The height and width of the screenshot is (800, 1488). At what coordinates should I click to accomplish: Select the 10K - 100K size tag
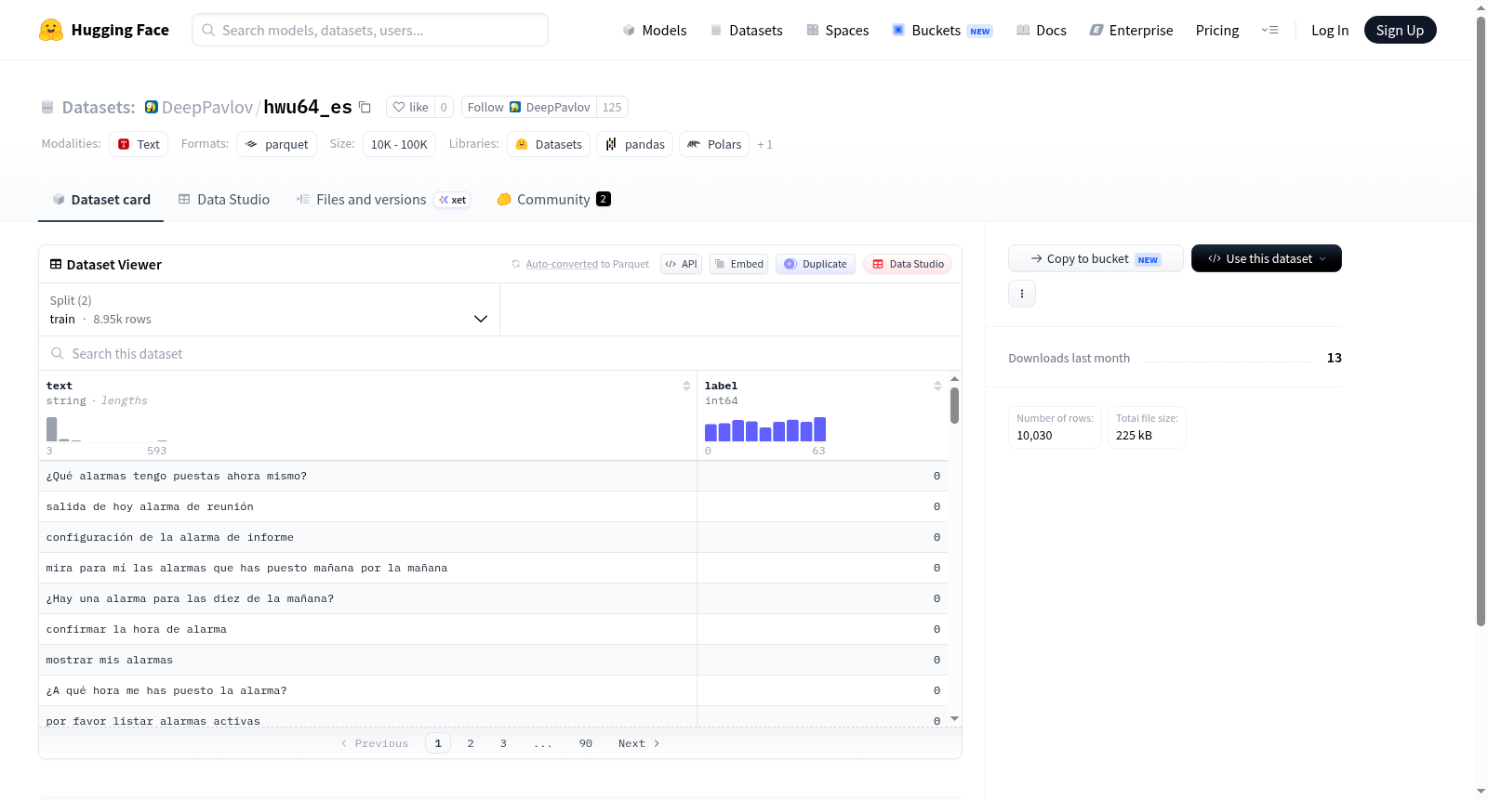coord(399,144)
